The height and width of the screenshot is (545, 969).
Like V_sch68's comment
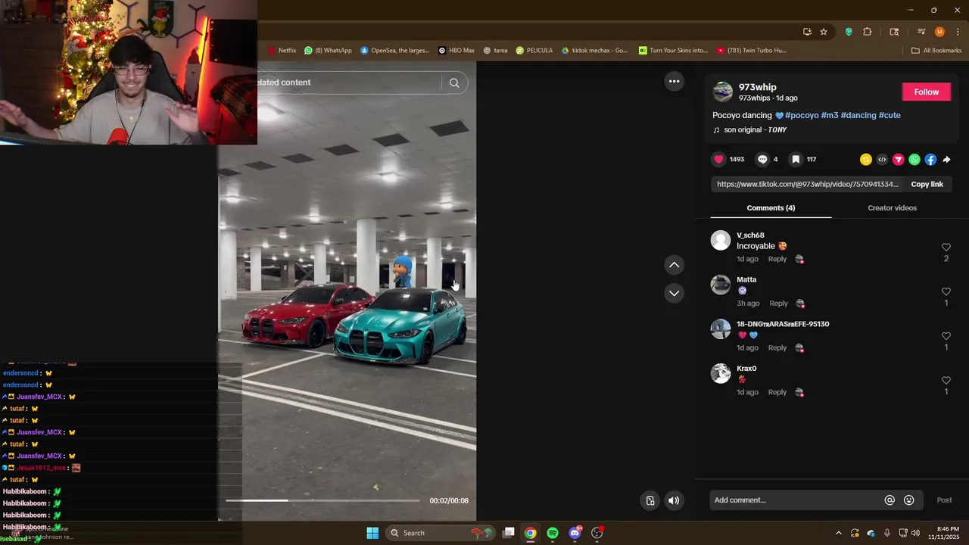click(x=946, y=247)
